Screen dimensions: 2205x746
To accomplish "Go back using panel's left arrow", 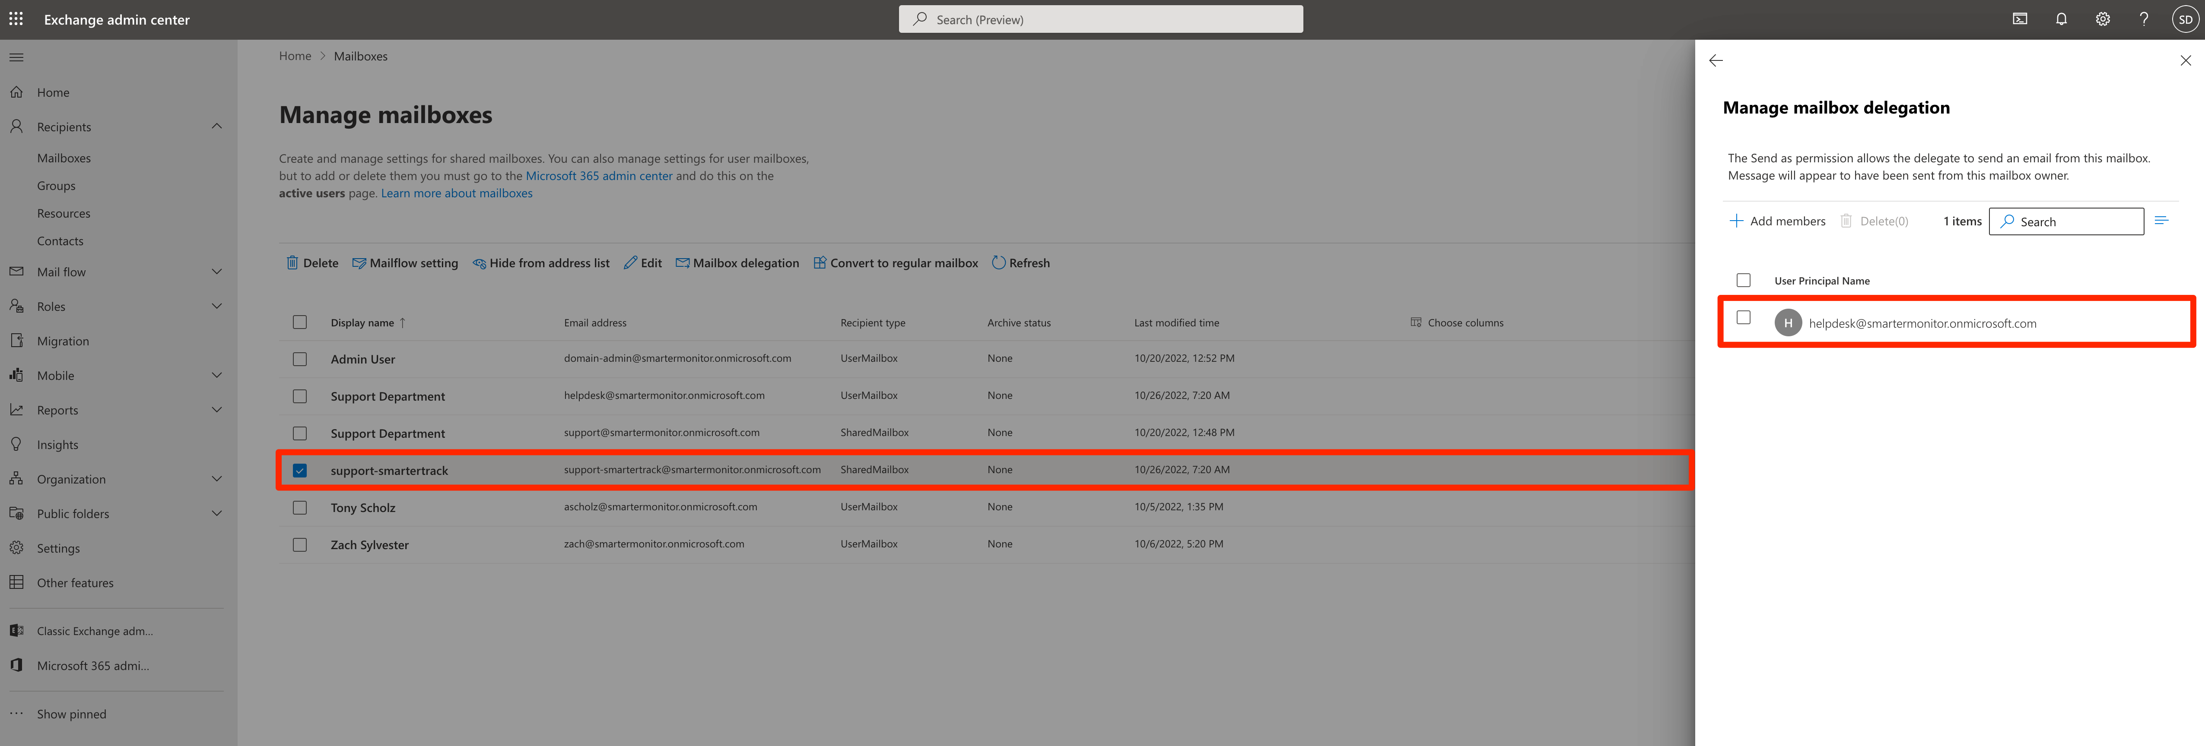I will point(1716,61).
